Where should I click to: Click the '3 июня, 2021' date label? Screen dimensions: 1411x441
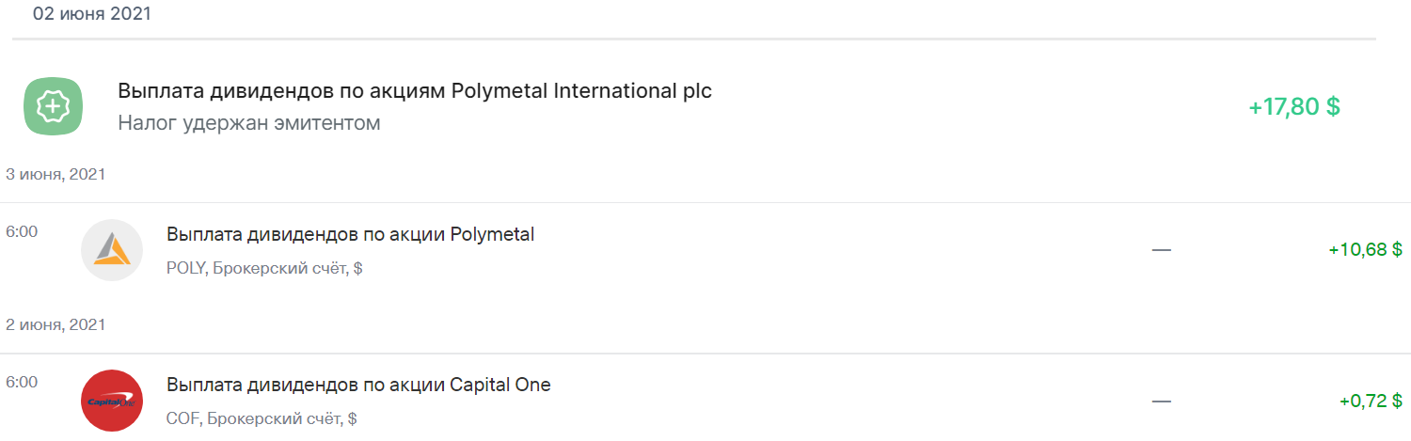tap(55, 174)
